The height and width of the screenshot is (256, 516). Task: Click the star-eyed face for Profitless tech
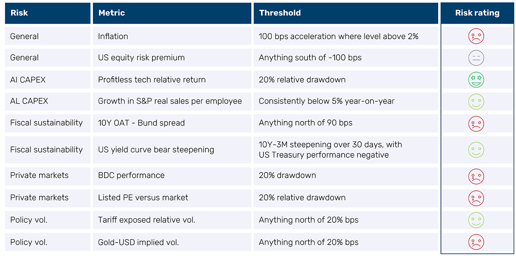click(476, 80)
